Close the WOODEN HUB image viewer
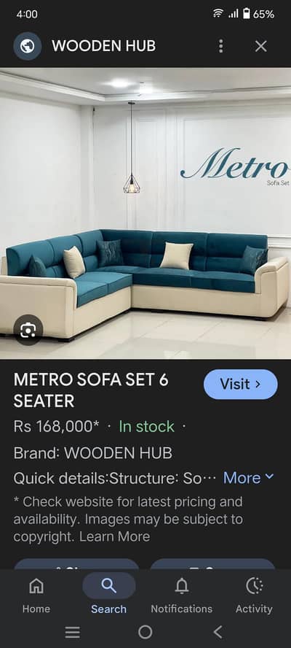 click(261, 46)
